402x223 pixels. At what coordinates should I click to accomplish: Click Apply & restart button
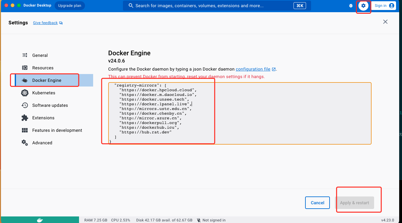(355, 203)
